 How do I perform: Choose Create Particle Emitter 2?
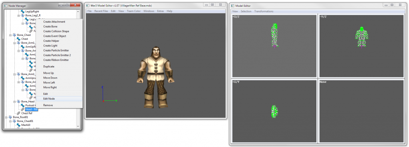click(x=57, y=55)
